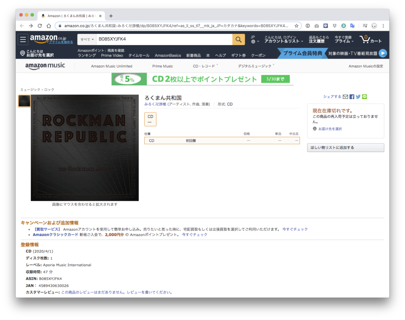The image size is (405, 320).
Task: Expand the プライム registration dropdown
Action: click(x=344, y=40)
